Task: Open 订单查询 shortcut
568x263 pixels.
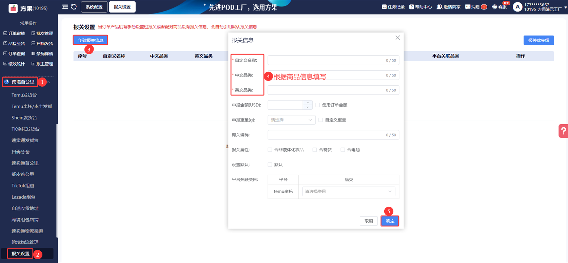Action: coord(14,54)
